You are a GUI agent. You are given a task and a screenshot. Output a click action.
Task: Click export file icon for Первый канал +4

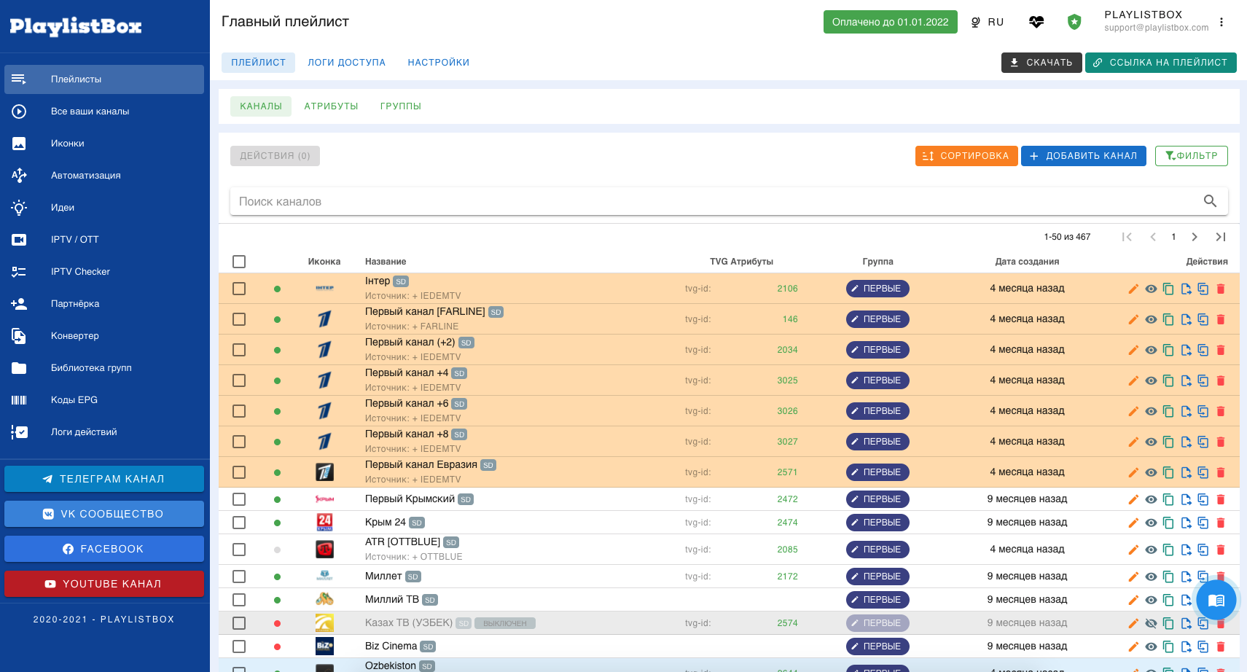point(1186,380)
